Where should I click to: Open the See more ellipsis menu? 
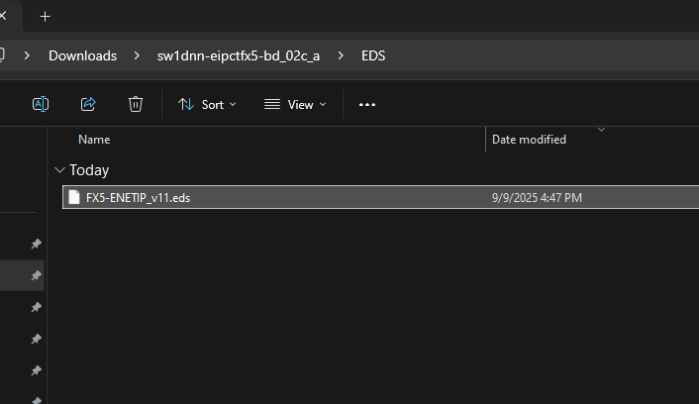[x=367, y=104]
